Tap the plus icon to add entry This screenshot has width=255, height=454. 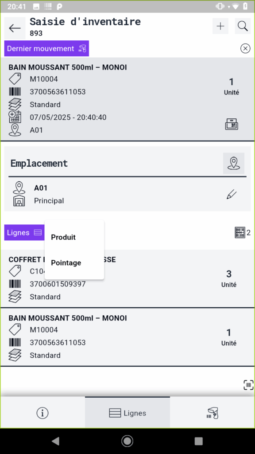coord(220,26)
